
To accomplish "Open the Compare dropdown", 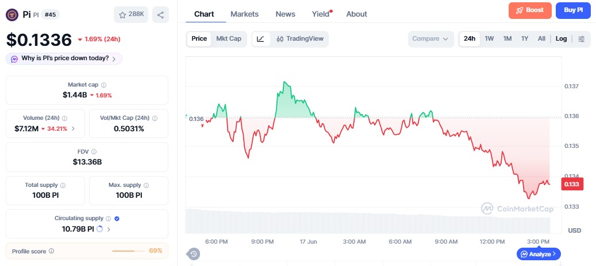I will click(x=430, y=39).
